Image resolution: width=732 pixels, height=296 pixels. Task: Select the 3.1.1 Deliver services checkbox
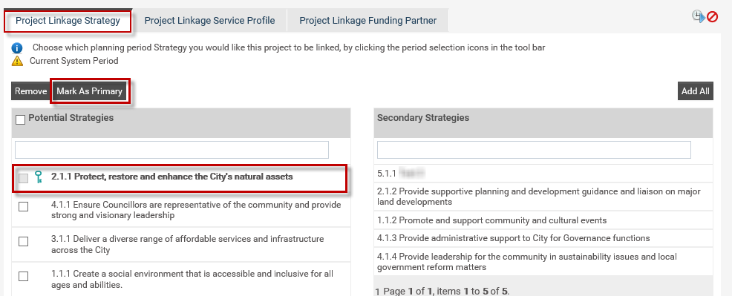pos(23,241)
